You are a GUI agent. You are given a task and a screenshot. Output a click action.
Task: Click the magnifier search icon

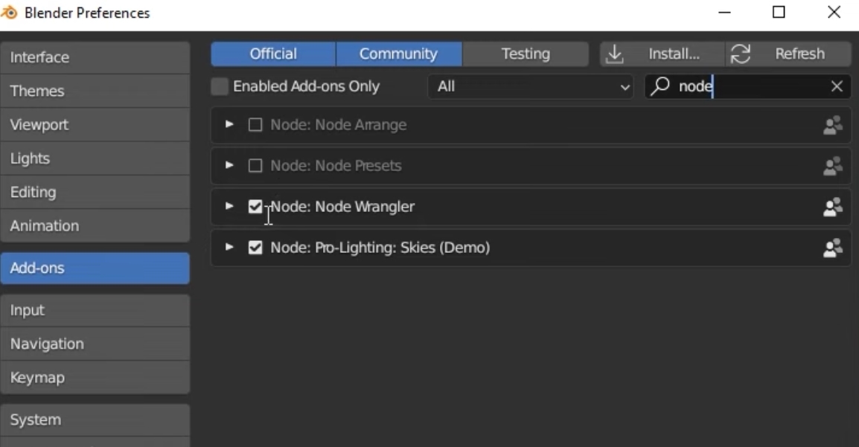pos(660,86)
